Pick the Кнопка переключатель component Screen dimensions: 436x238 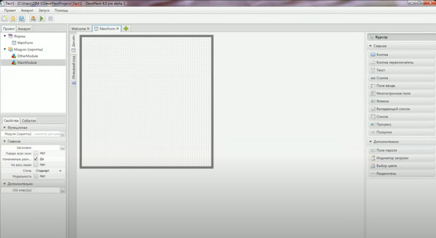(x=402, y=62)
